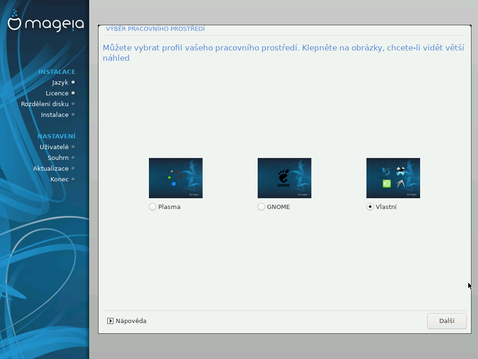
Task: Enlarge the Plasma preview thumbnail
Action: pyautogui.click(x=176, y=178)
